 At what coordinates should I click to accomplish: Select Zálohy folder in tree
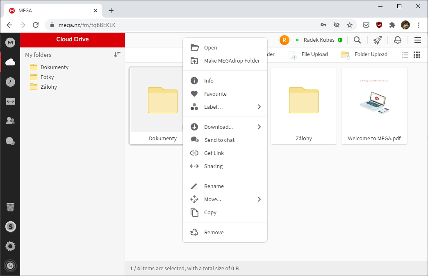coord(43,87)
